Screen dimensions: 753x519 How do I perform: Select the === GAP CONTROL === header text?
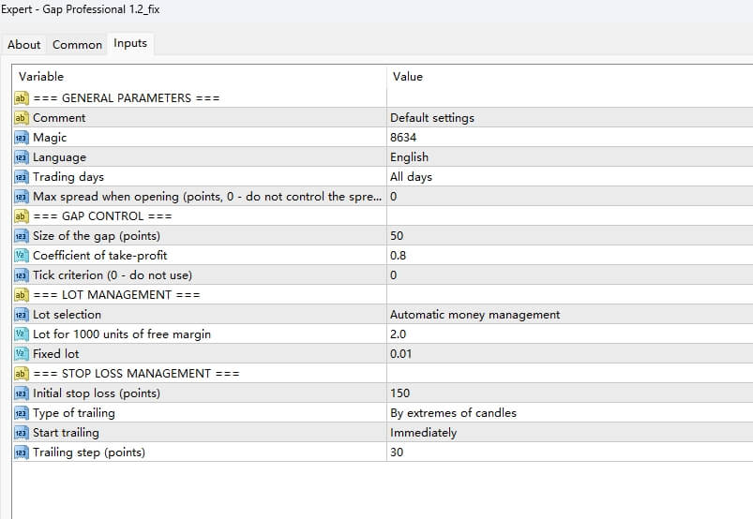tap(102, 216)
